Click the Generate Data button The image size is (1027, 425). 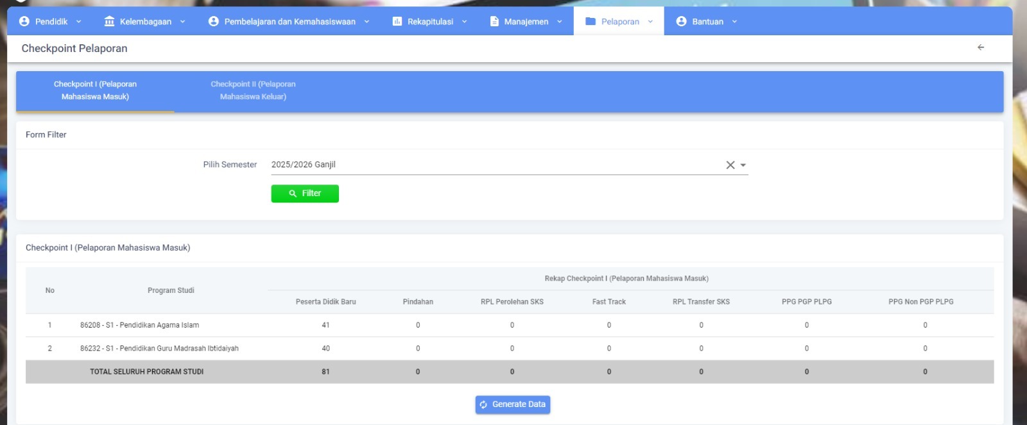(x=512, y=404)
